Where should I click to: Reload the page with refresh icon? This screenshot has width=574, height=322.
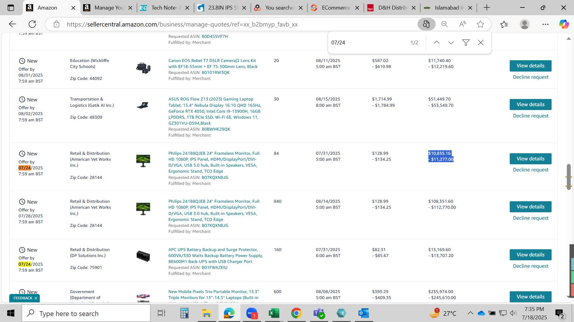pos(32,24)
